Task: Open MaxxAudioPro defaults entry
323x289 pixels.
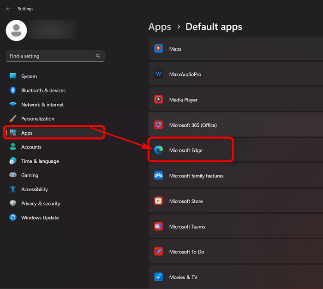Action: (x=236, y=74)
